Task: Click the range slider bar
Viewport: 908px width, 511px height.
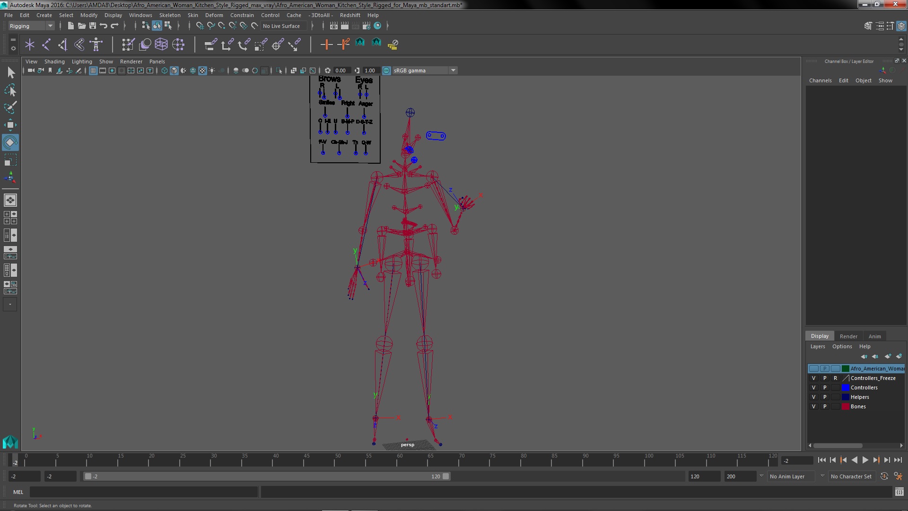Action: coord(267,476)
